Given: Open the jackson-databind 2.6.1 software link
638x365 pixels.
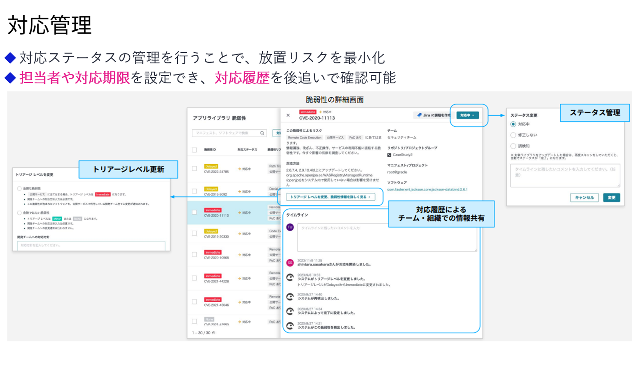Looking at the screenshot, I should tap(427, 189).
